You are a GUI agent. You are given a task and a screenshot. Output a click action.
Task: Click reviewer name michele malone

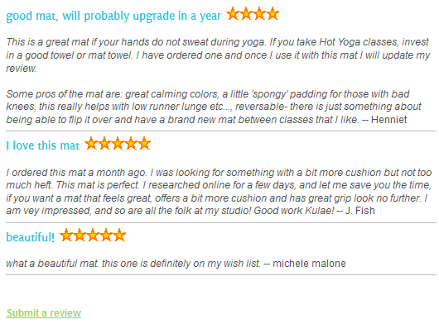(x=309, y=264)
